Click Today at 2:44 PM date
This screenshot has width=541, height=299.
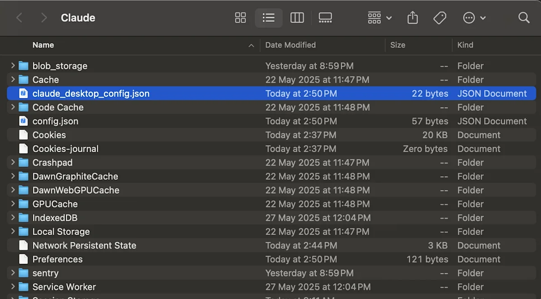point(301,245)
